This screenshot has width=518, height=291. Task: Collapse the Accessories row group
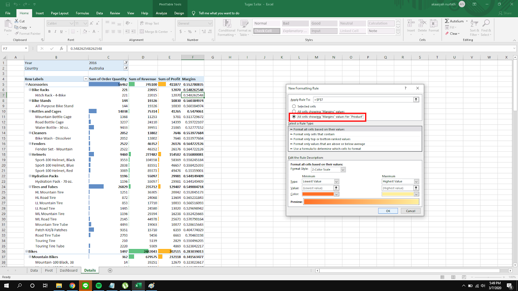[27, 84]
